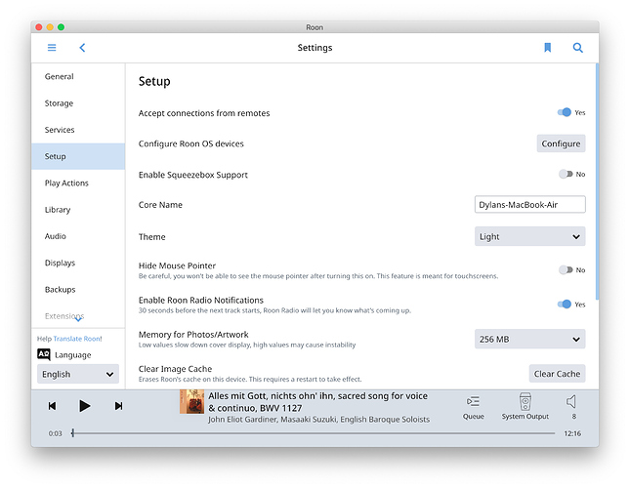Skip to the previous track
The height and width of the screenshot is (488, 630).
(52, 406)
